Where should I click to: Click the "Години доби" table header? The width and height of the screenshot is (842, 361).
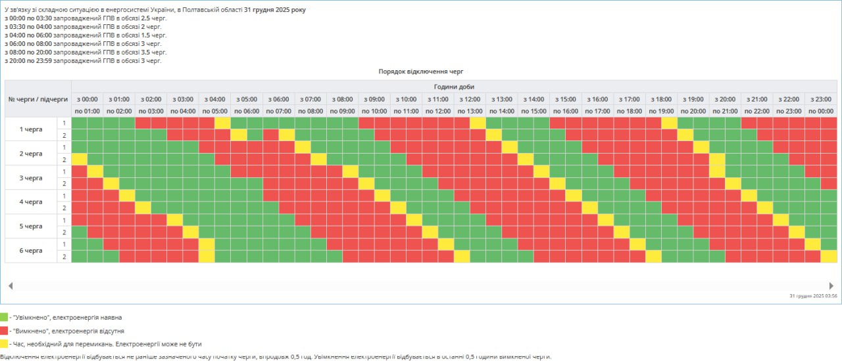[x=454, y=87]
